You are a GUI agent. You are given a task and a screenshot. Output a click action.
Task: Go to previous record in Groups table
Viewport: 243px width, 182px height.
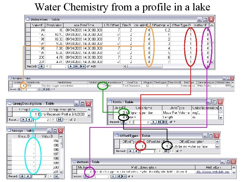[x=28, y=176]
